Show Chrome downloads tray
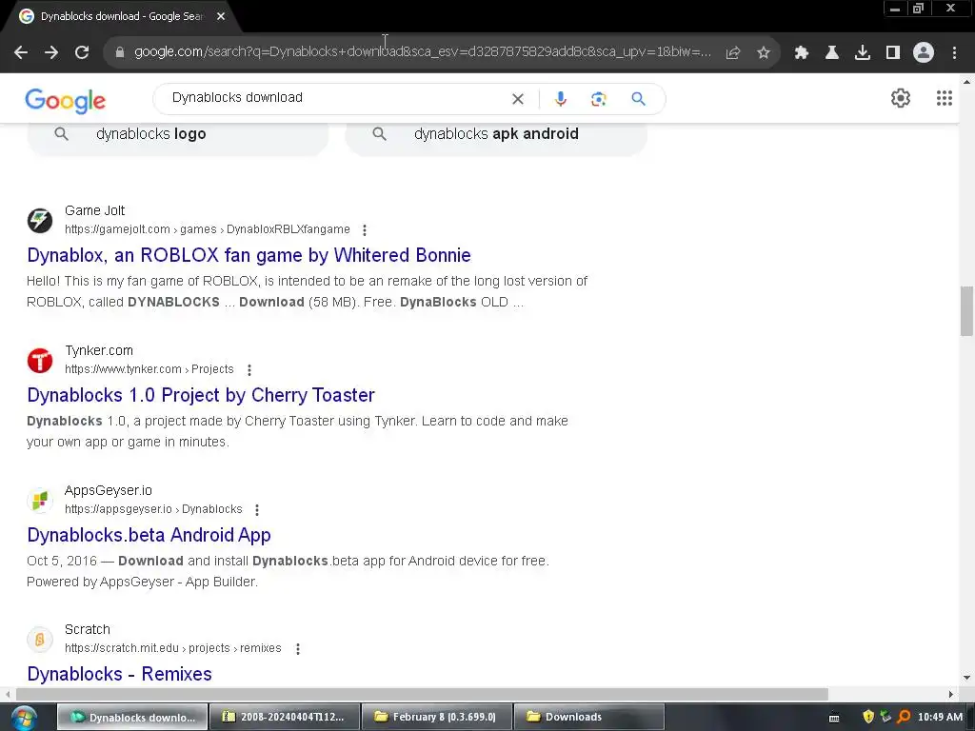This screenshot has width=975, height=731. click(x=863, y=53)
